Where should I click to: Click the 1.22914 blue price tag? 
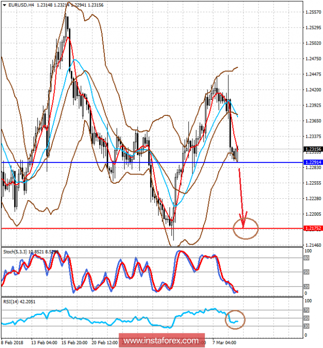[x=313, y=162]
